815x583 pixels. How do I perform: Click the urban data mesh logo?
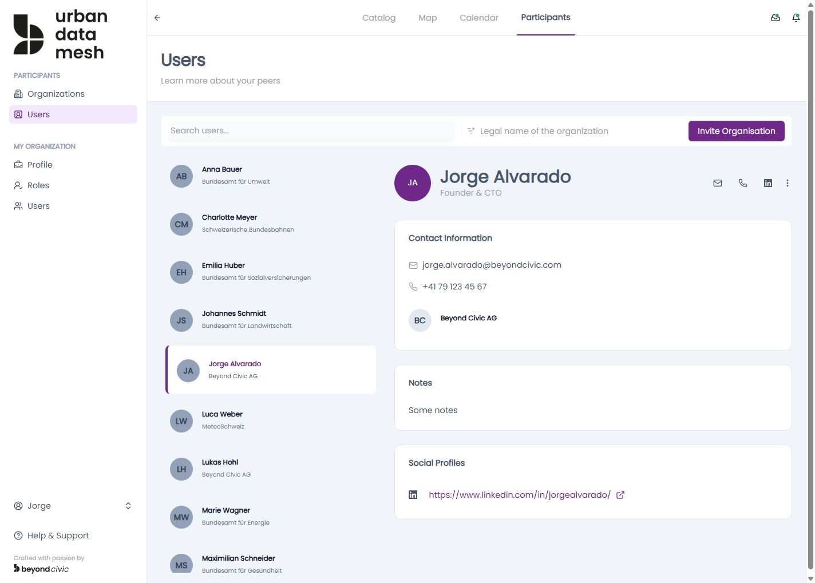(60, 34)
